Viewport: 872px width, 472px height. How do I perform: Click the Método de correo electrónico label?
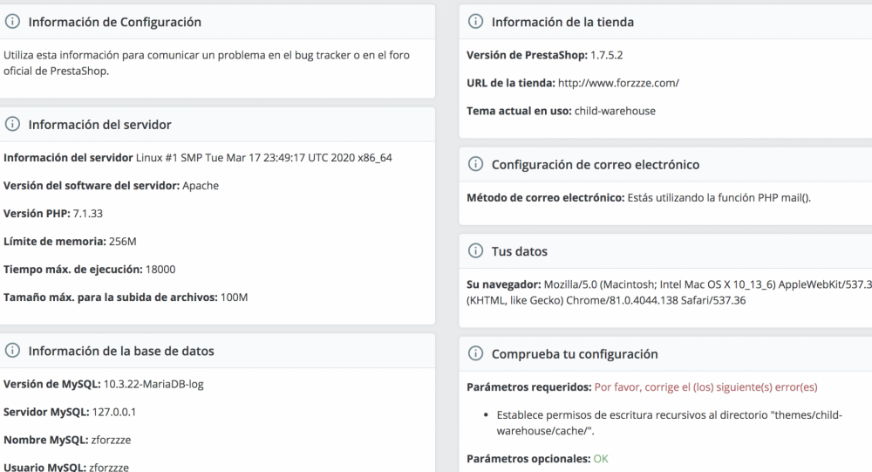546,197
